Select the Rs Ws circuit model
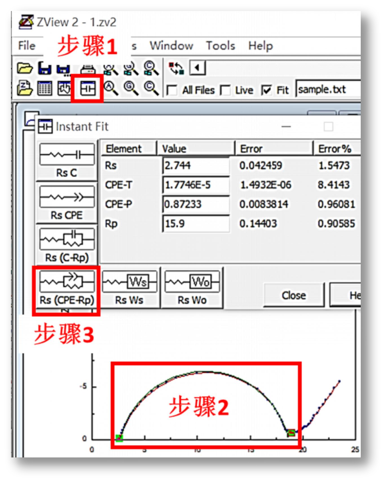 tap(129, 288)
